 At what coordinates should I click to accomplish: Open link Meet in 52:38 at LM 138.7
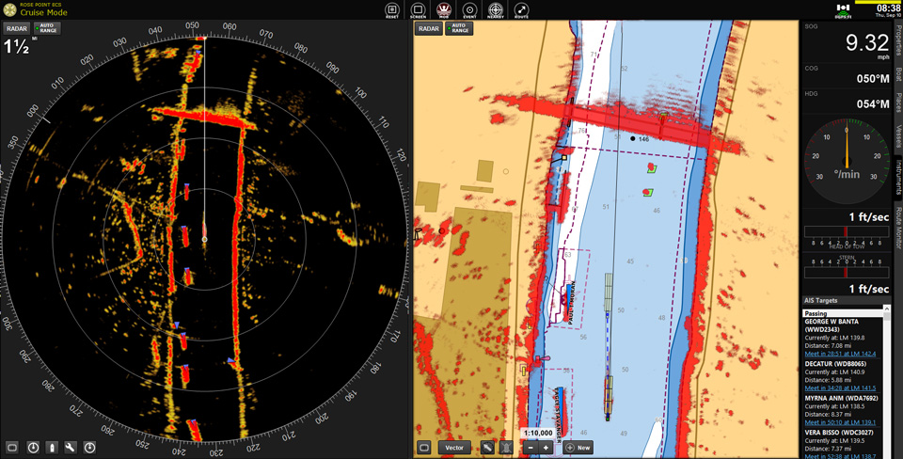(x=840, y=456)
